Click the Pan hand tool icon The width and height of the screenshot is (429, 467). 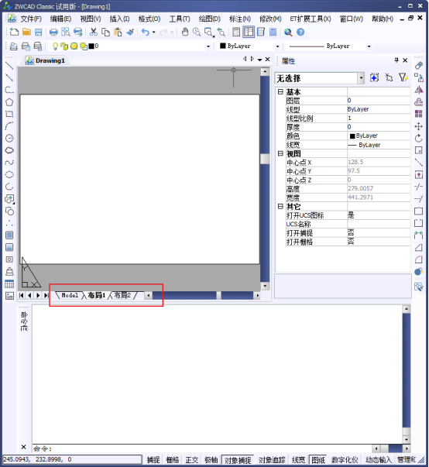coord(185,32)
